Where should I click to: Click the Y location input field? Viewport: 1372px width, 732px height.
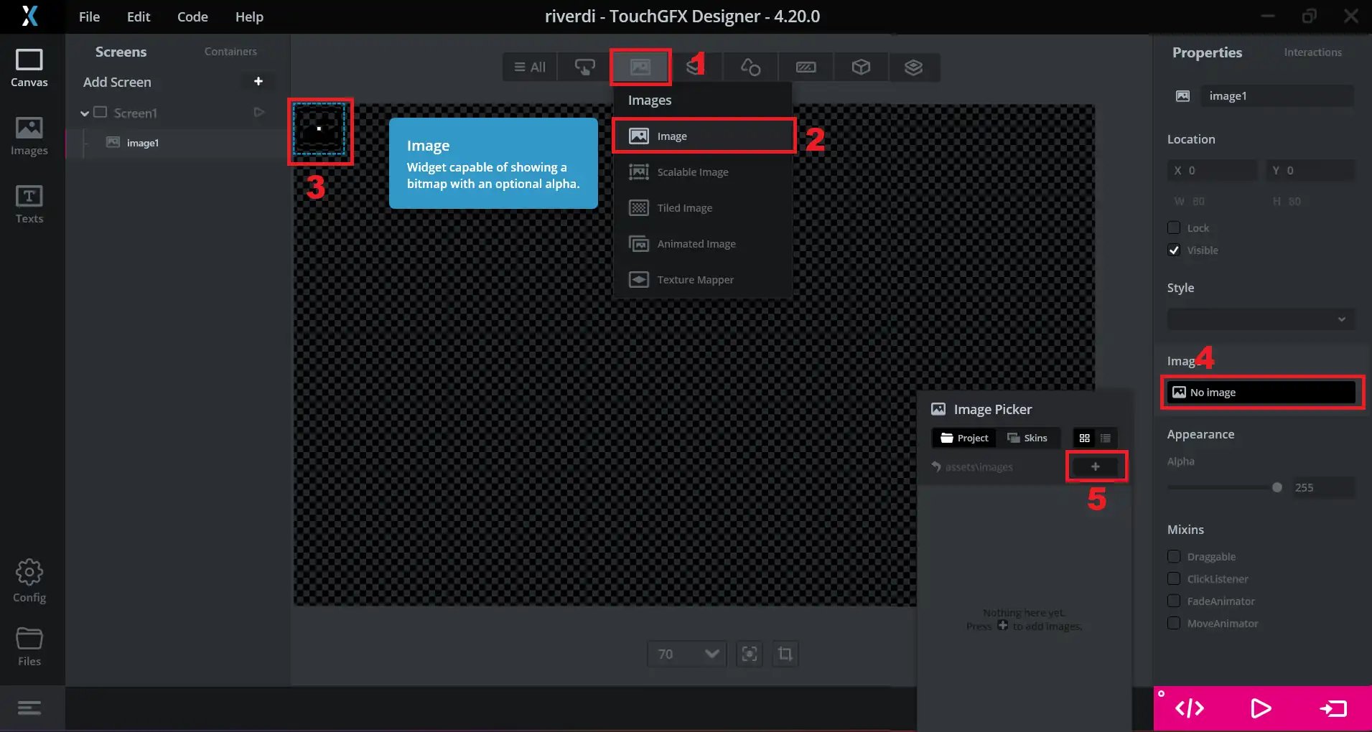(1310, 170)
